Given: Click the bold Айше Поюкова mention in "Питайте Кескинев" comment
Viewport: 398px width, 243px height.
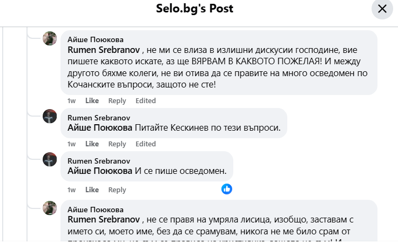Looking at the screenshot, I should coord(100,127).
